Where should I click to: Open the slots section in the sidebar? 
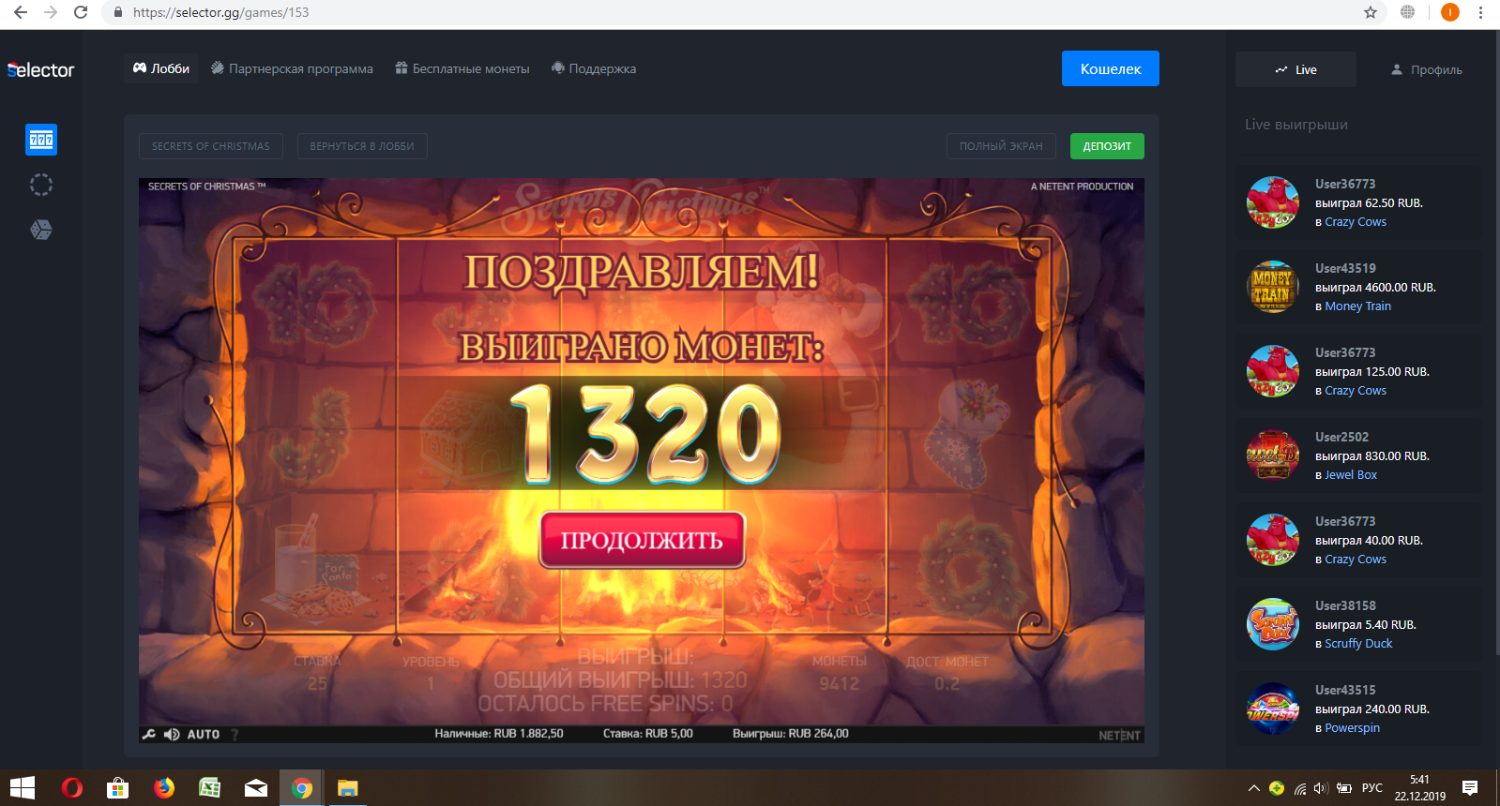click(41, 140)
